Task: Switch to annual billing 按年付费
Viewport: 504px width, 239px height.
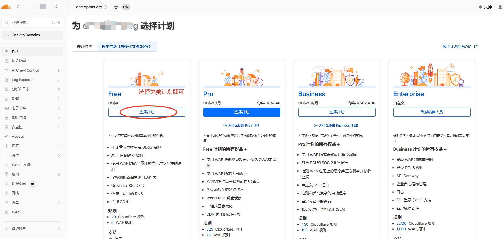Action: (x=126, y=46)
